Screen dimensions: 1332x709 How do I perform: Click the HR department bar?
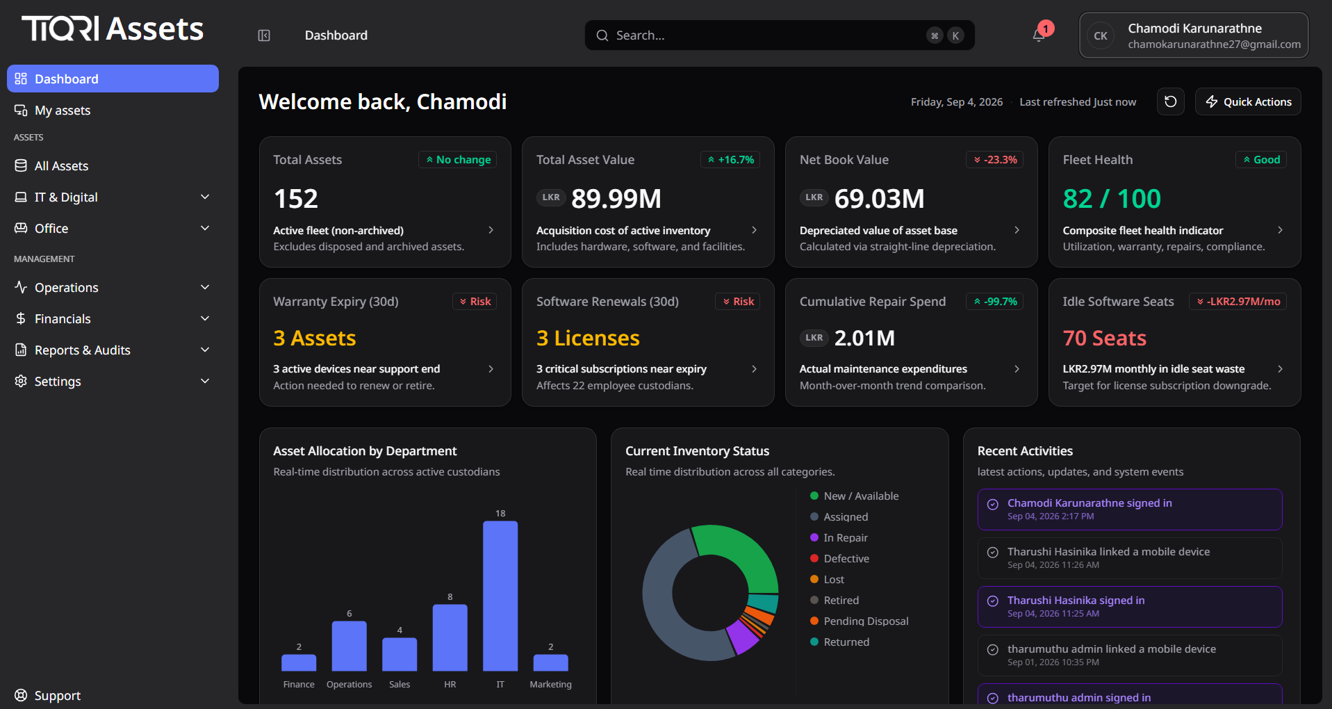450,637
